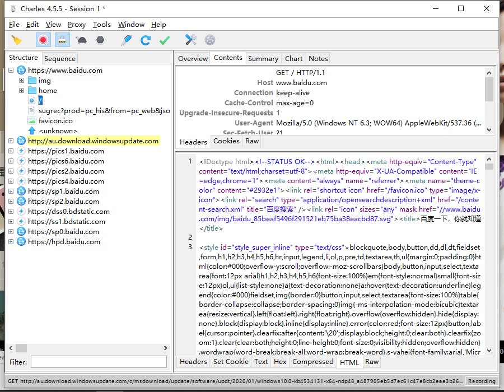Click the lightning icon for pics4.baidu.com
This screenshot has height=392, width=504.
pyautogui.click(x=21, y=181)
